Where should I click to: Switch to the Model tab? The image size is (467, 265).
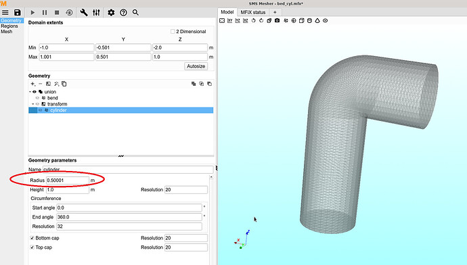(227, 12)
